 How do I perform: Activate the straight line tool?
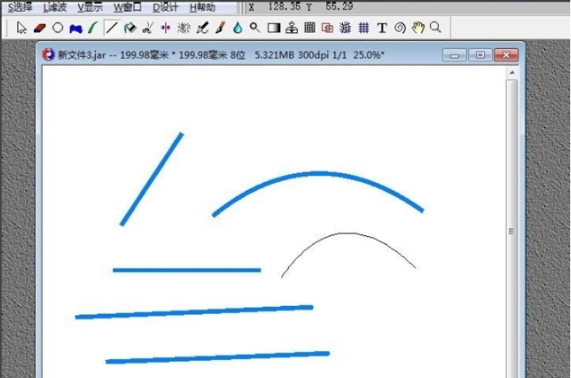point(112,28)
